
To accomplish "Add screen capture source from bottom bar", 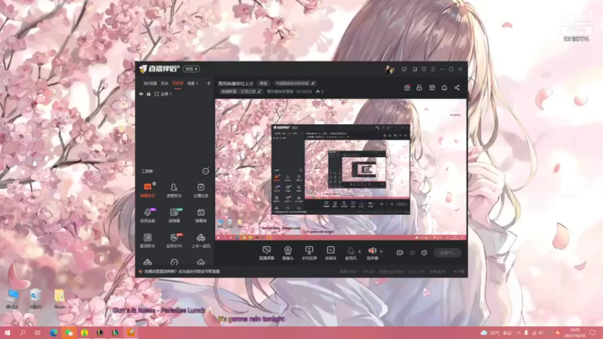I will (267, 253).
